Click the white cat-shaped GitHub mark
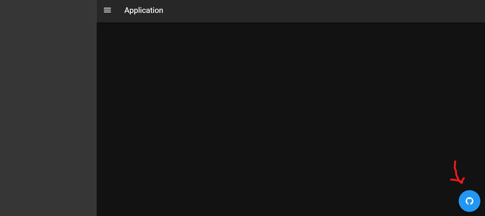The height and width of the screenshot is (216, 485). click(x=469, y=201)
